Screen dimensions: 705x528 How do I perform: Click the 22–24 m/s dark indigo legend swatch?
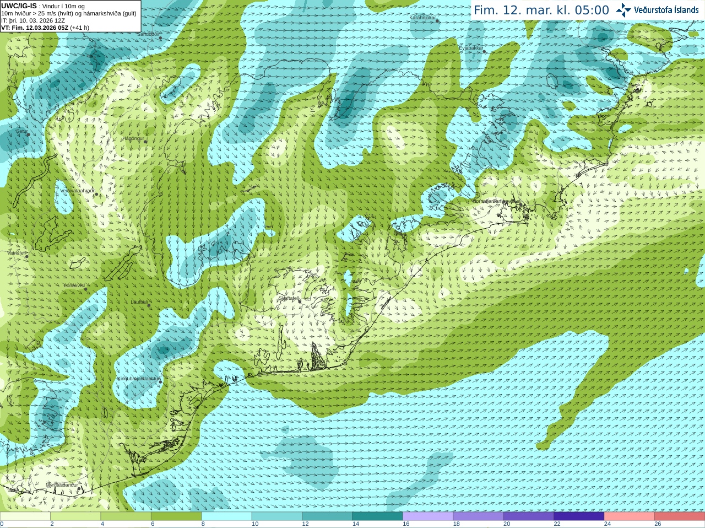tap(579, 516)
